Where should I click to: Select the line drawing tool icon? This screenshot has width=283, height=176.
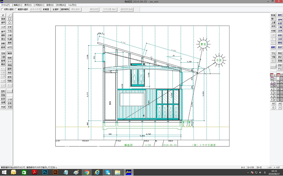click(x=10, y=15)
